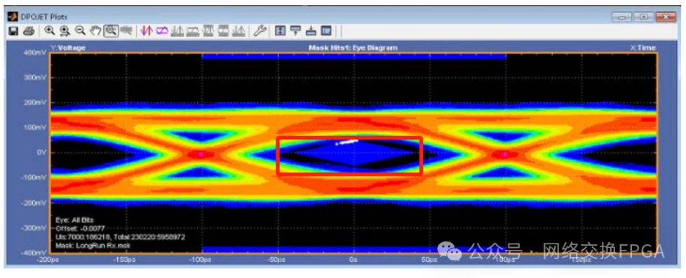Screen dimensions: 686x278
Task: Click the X:Time axis label
Action: click(x=643, y=47)
